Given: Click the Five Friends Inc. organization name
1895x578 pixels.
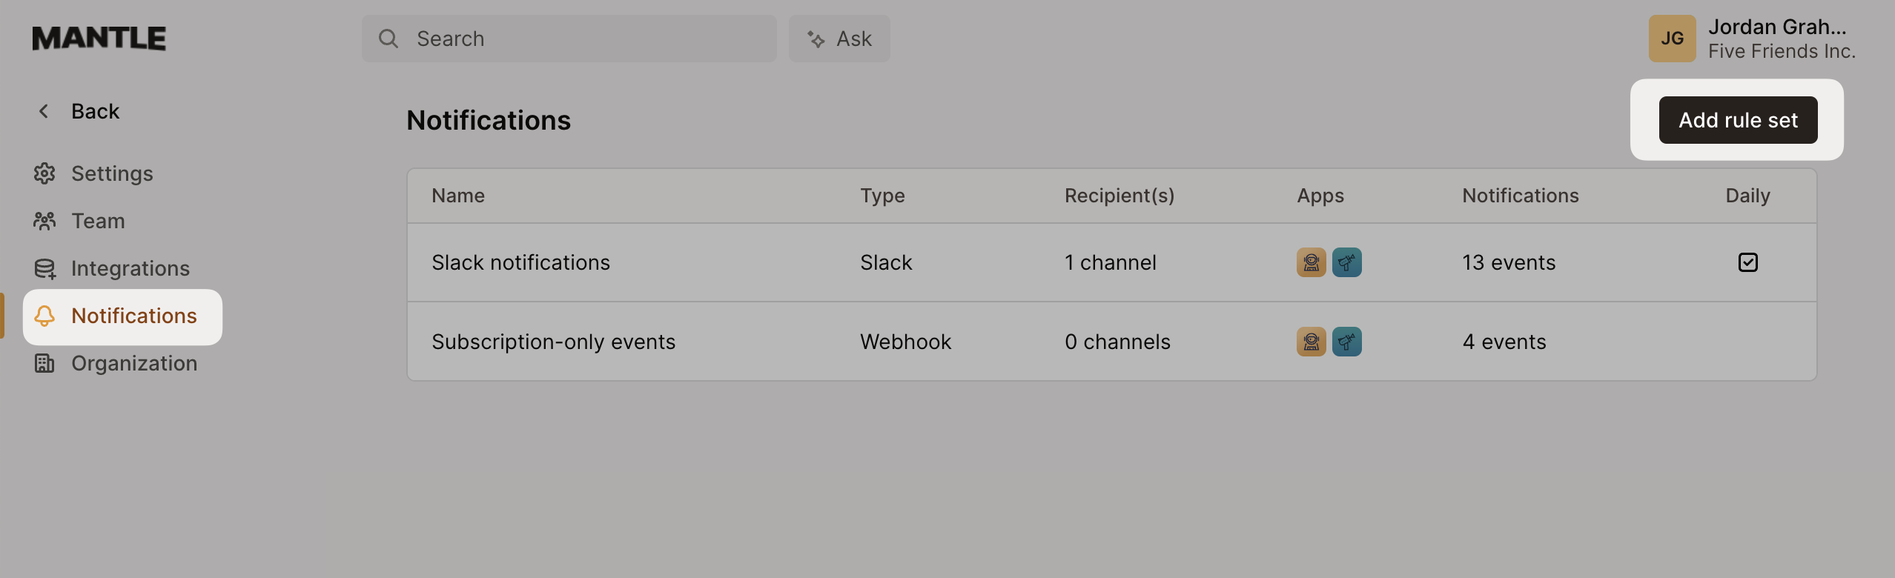Looking at the screenshot, I should point(1782,51).
